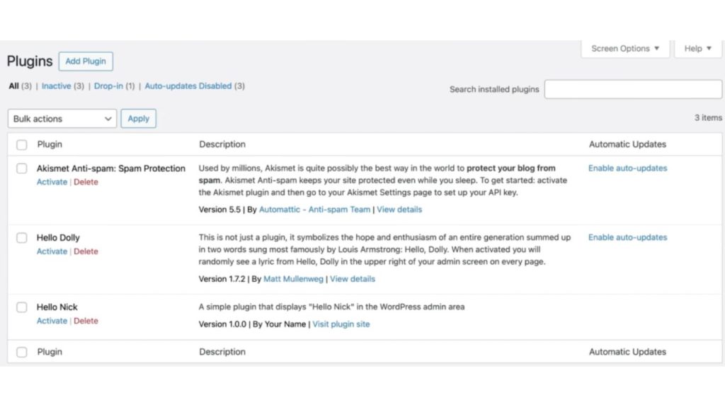Visit plugin site for Hello Nick
Viewport: 725px width, 407px height.
(341, 324)
